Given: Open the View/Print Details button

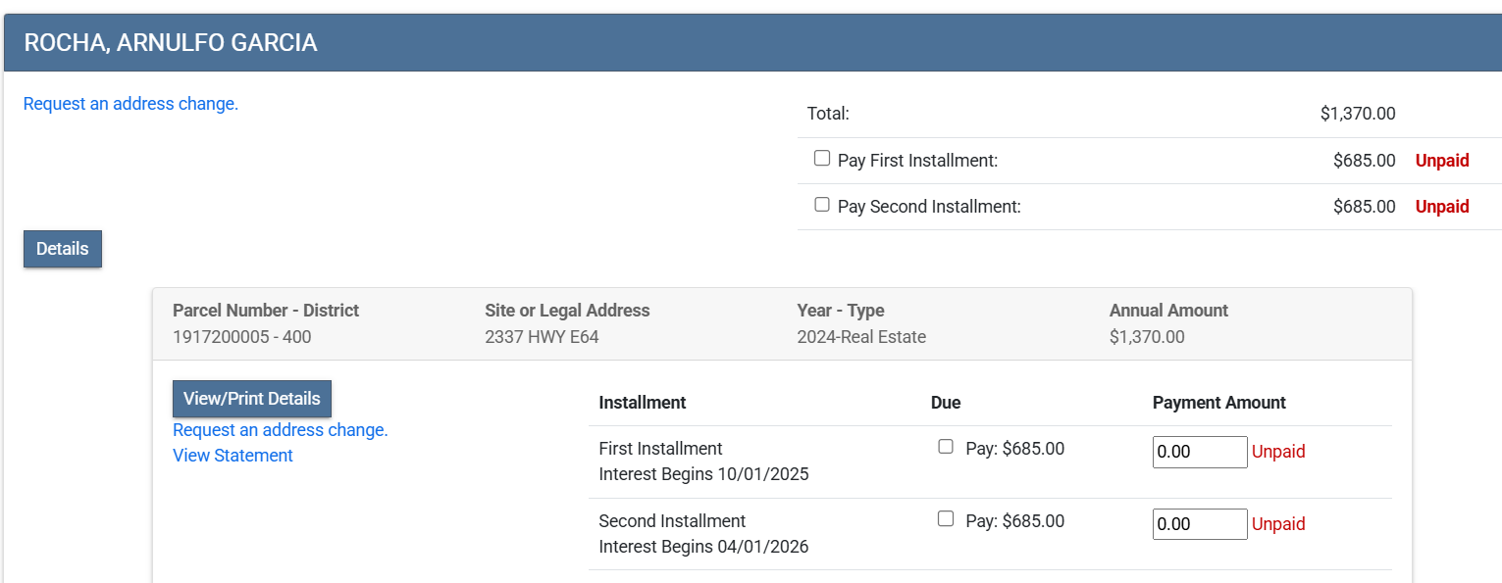Looking at the screenshot, I should (x=252, y=399).
